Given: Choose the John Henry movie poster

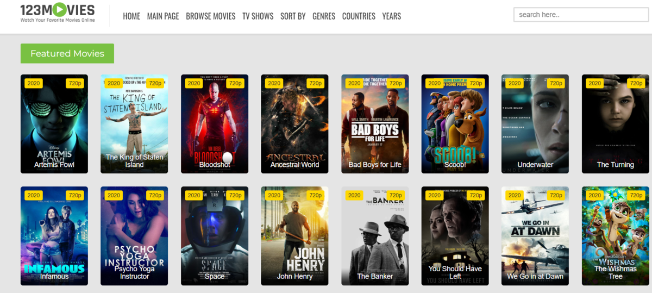Looking at the screenshot, I should pos(294,236).
